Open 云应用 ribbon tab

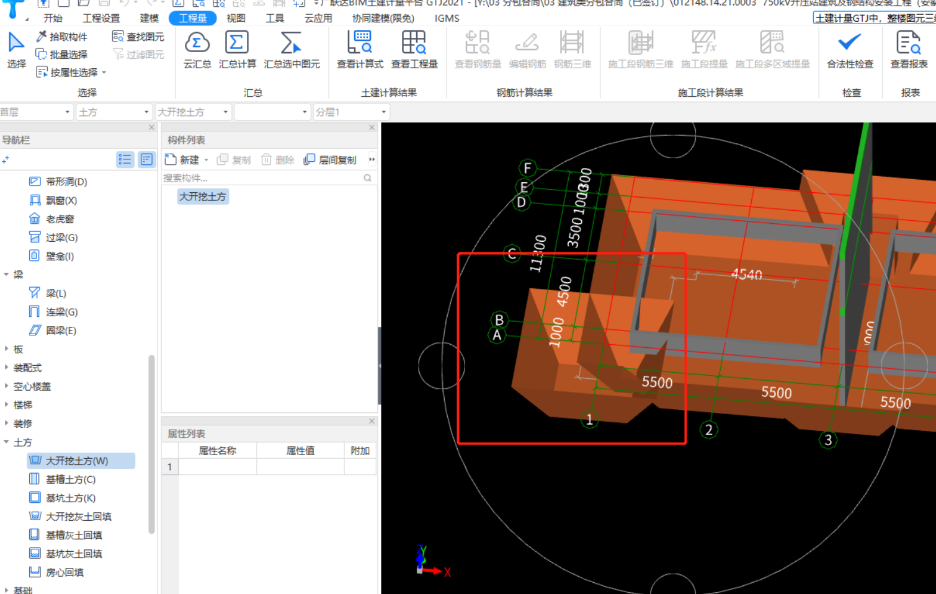tap(318, 19)
